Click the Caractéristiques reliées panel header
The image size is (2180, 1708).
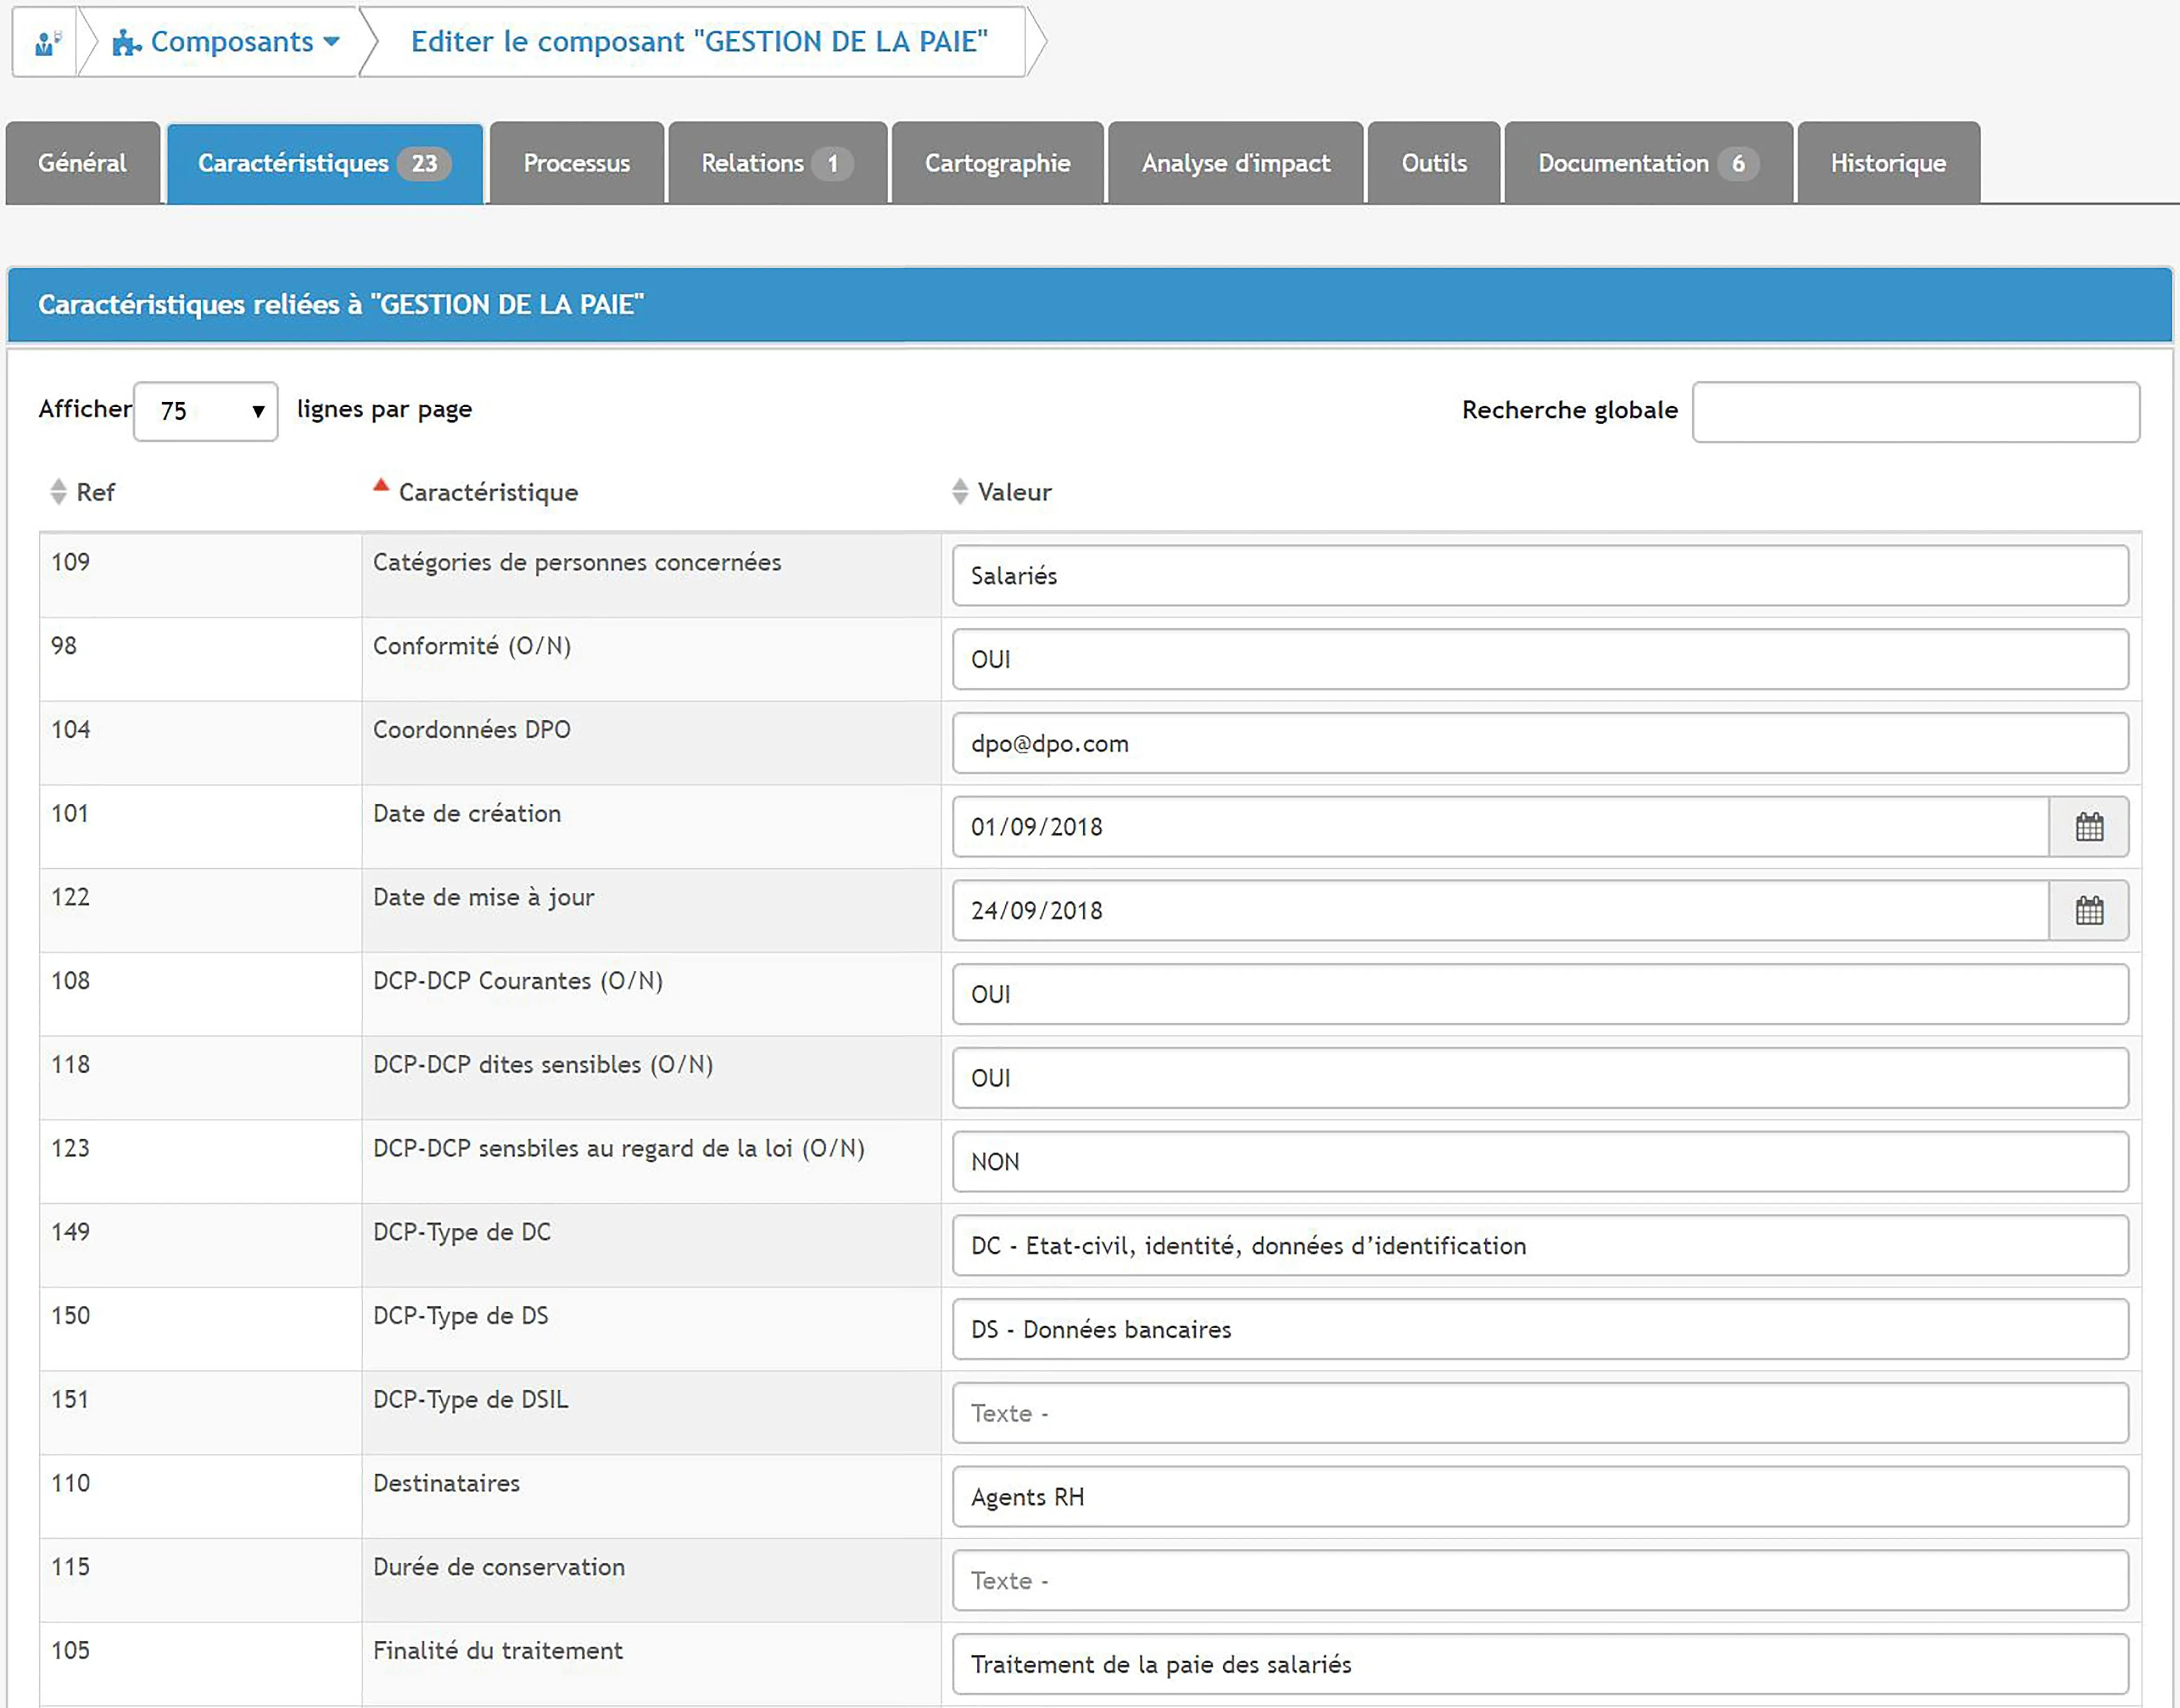pos(1090,305)
